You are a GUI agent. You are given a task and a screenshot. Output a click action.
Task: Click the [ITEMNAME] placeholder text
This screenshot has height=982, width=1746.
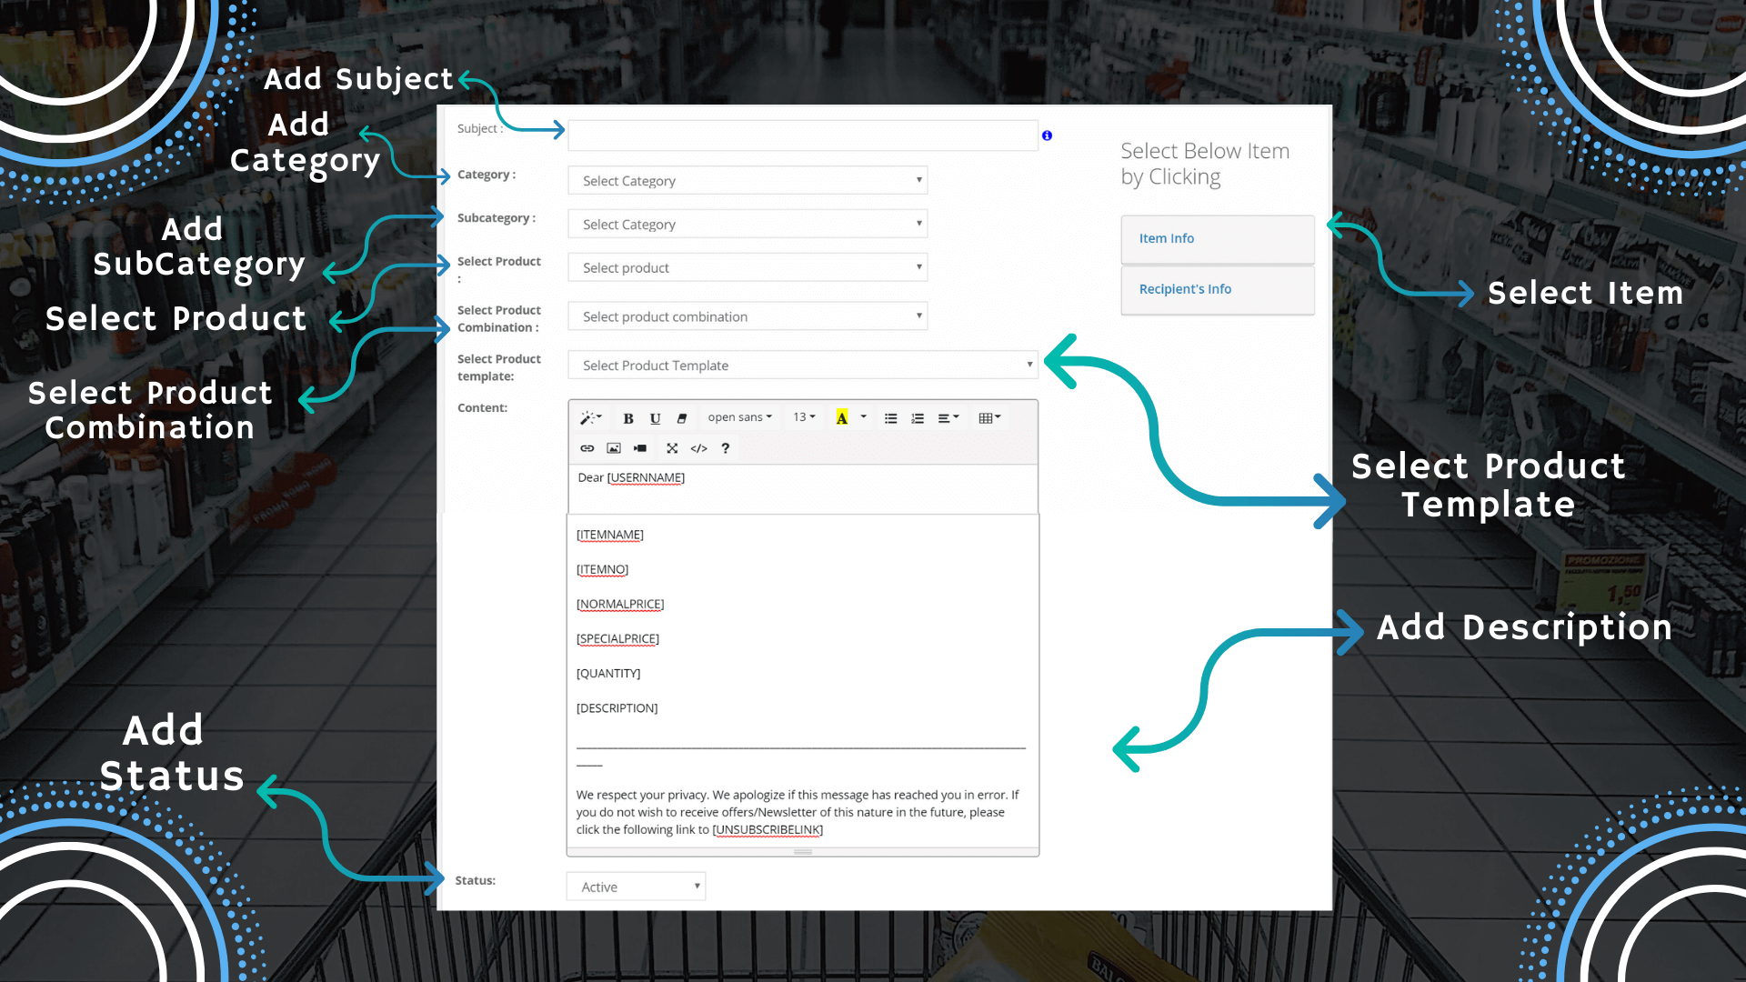(x=609, y=535)
